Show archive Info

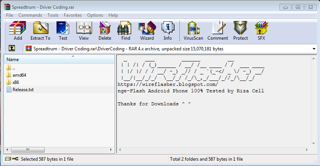tap(168, 31)
